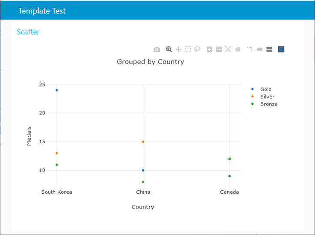This screenshot has width=315, height=235.
Task: Select the Zoom magnifier tool
Action: [x=169, y=50]
